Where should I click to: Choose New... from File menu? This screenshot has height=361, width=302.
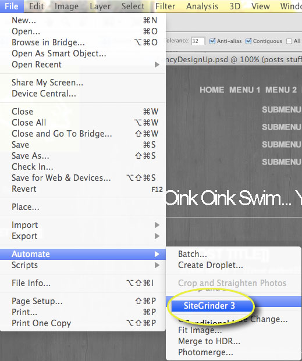[x=83, y=20]
